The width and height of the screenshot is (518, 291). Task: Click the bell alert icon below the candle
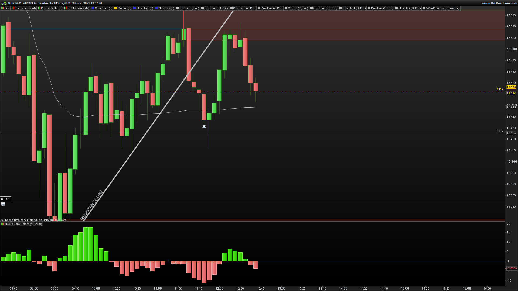[x=204, y=126]
